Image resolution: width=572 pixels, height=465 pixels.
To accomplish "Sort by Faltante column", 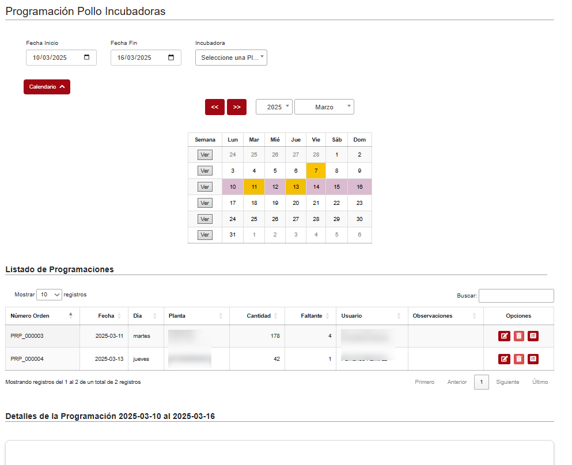I will [x=310, y=315].
